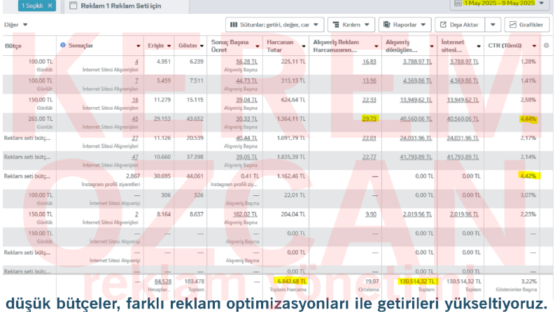Click the Bütçe column header

pos(13,46)
